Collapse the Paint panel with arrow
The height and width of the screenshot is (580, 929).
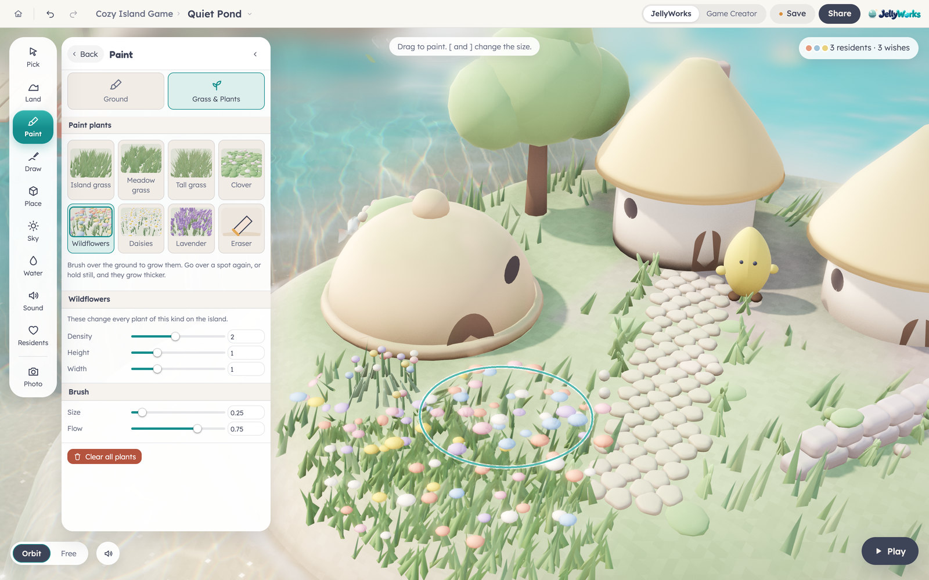[x=255, y=54]
